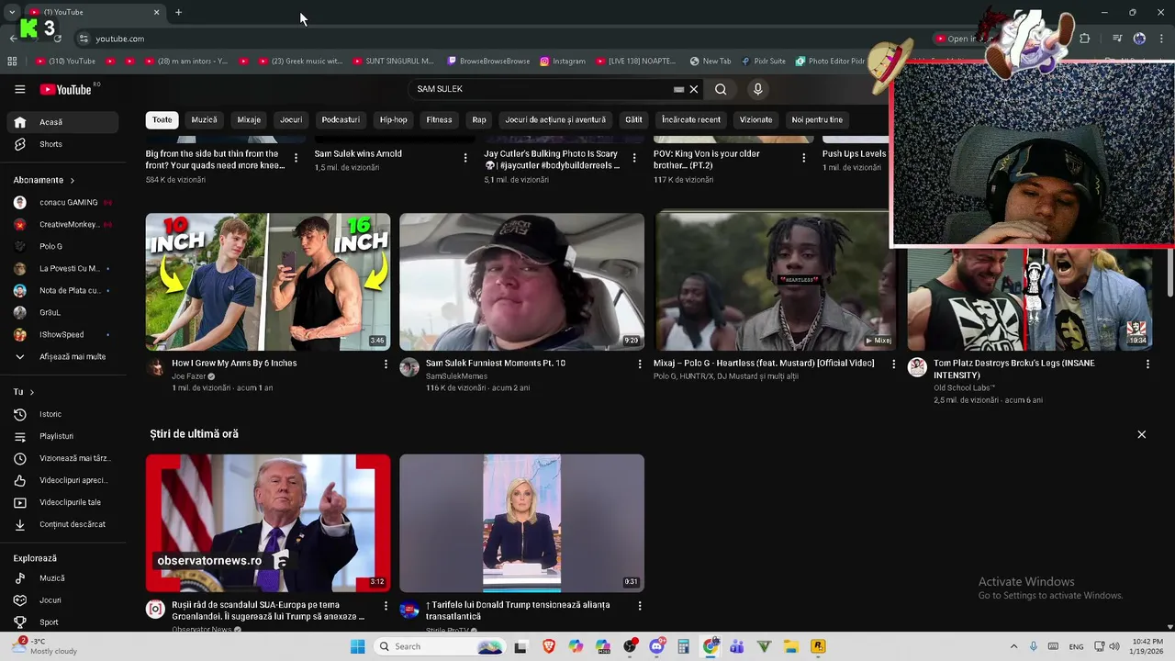This screenshot has width=1175, height=661.
Task: Open Brave browser from taskbar
Action: tap(549, 646)
